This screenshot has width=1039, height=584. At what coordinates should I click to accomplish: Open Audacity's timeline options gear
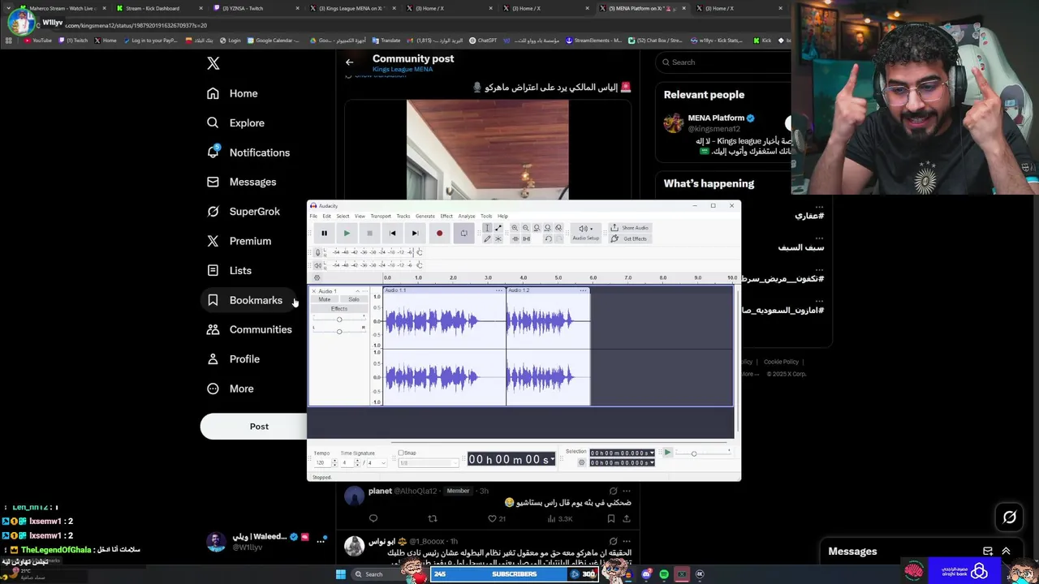tap(317, 277)
